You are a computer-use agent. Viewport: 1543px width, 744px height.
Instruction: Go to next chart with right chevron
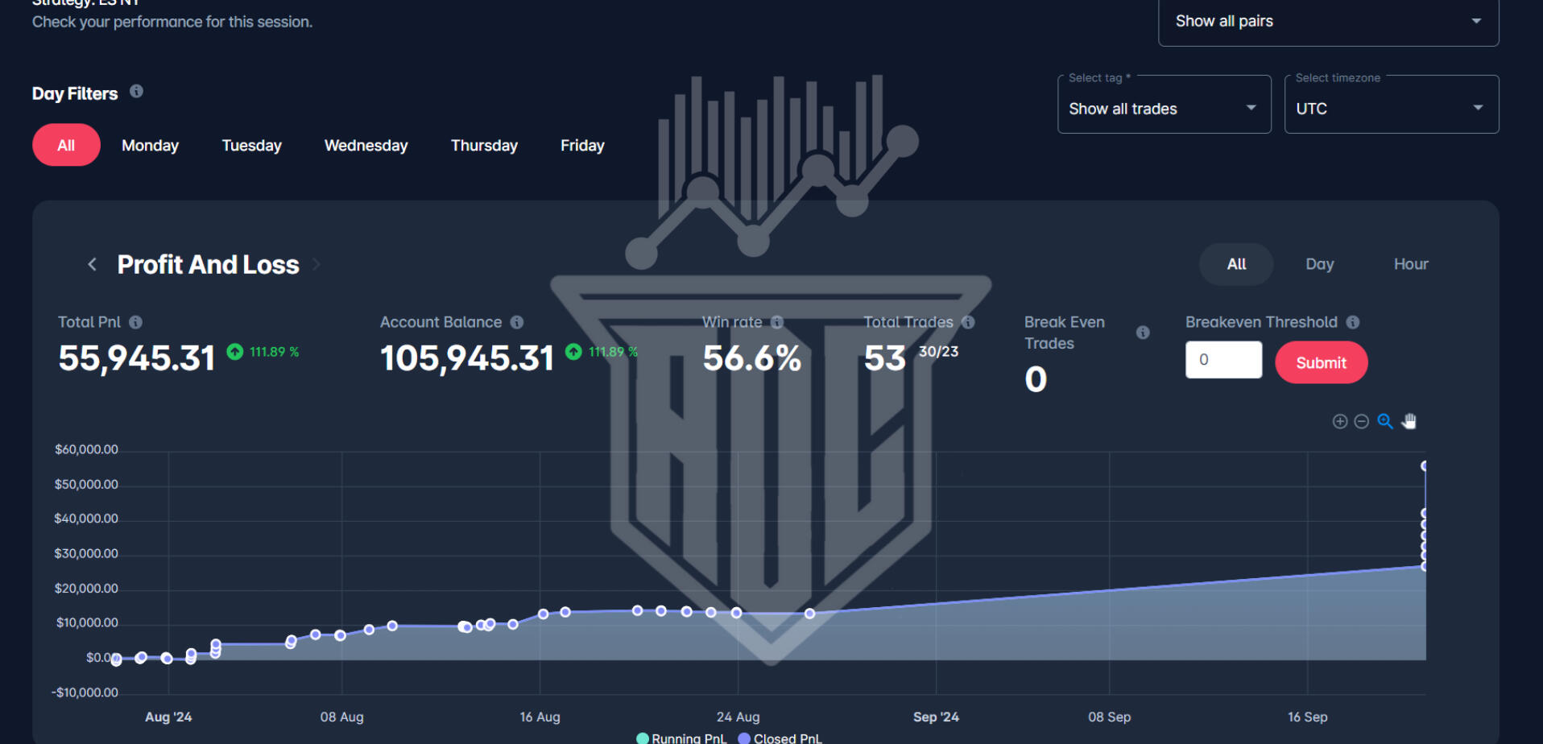(316, 264)
